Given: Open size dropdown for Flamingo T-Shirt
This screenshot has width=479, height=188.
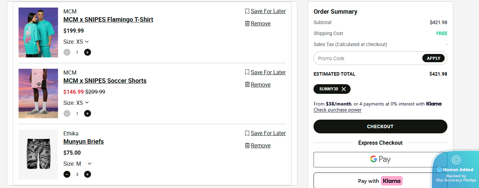Looking at the screenshot, I should 87,42.
